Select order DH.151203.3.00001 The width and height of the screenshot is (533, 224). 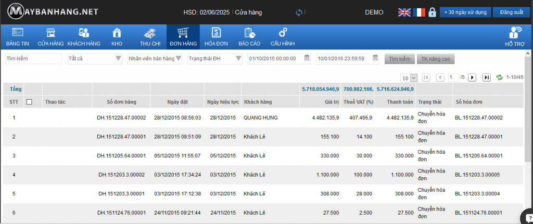point(121,194)
